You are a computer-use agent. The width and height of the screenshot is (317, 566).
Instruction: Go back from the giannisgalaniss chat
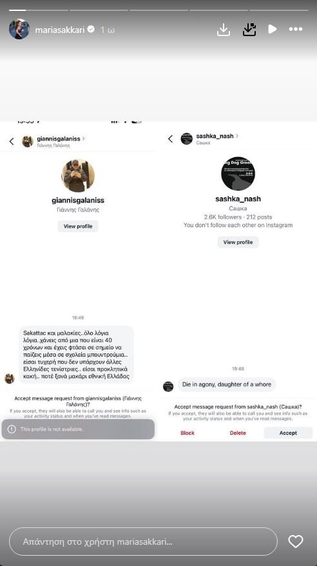tap(12, 142)
